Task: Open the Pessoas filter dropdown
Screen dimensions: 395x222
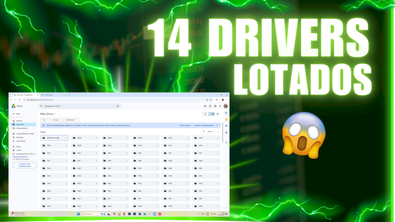Action: click(x=57, y=120)
